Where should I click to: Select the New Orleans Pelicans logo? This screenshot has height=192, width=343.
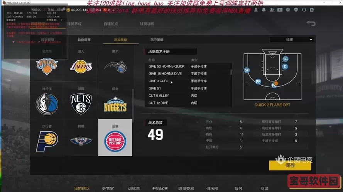pos(81,141)
